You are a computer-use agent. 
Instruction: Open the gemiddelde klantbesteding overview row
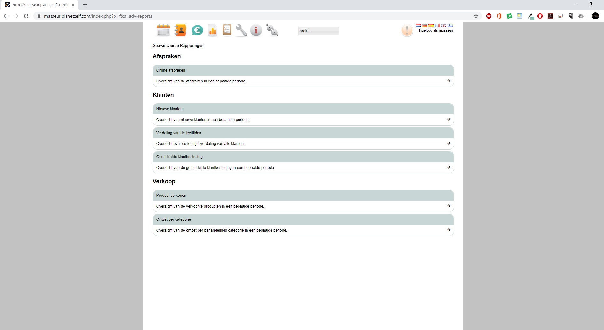coord(303,168)
